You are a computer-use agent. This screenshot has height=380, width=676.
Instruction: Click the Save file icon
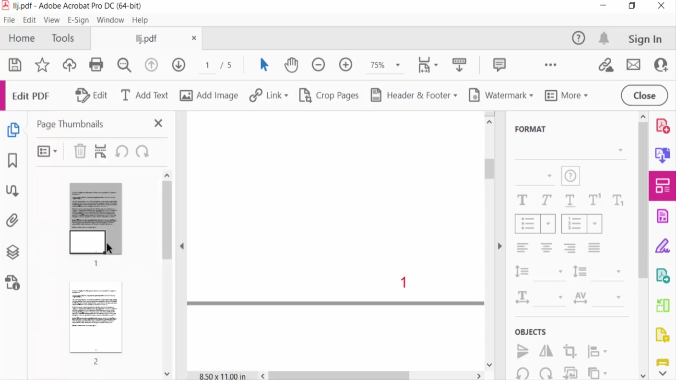15,65
